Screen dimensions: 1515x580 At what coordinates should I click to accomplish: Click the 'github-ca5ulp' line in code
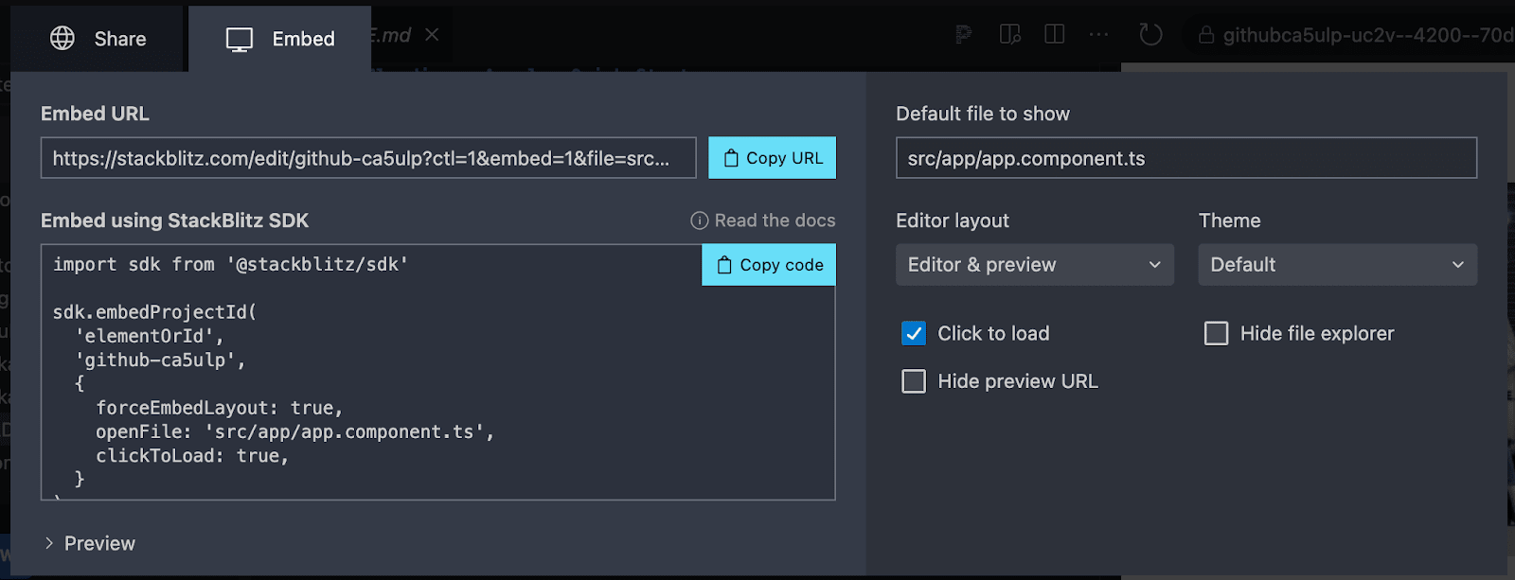pos(160,360)
